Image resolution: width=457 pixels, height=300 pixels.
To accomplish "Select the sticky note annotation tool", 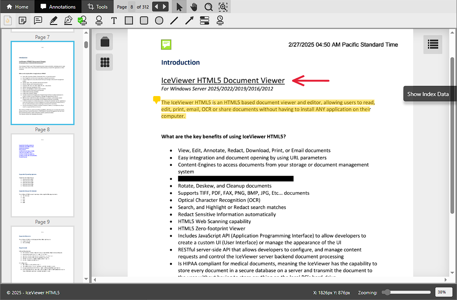I will click(23, 20).
